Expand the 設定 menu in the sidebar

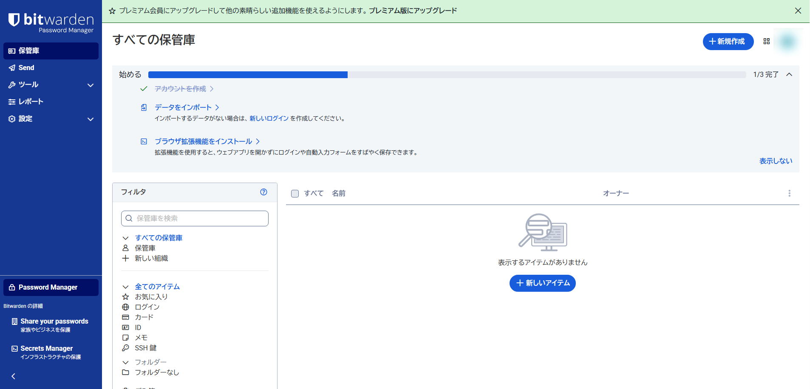(90, 119)
